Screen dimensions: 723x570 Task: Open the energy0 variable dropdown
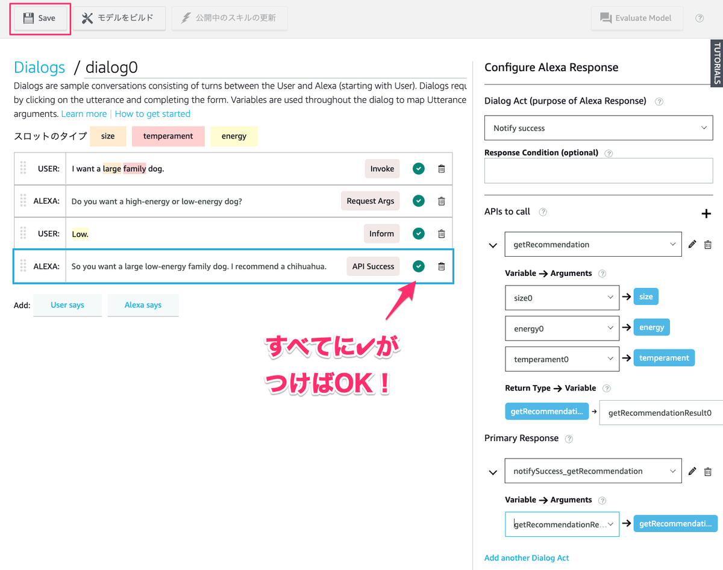562,328
